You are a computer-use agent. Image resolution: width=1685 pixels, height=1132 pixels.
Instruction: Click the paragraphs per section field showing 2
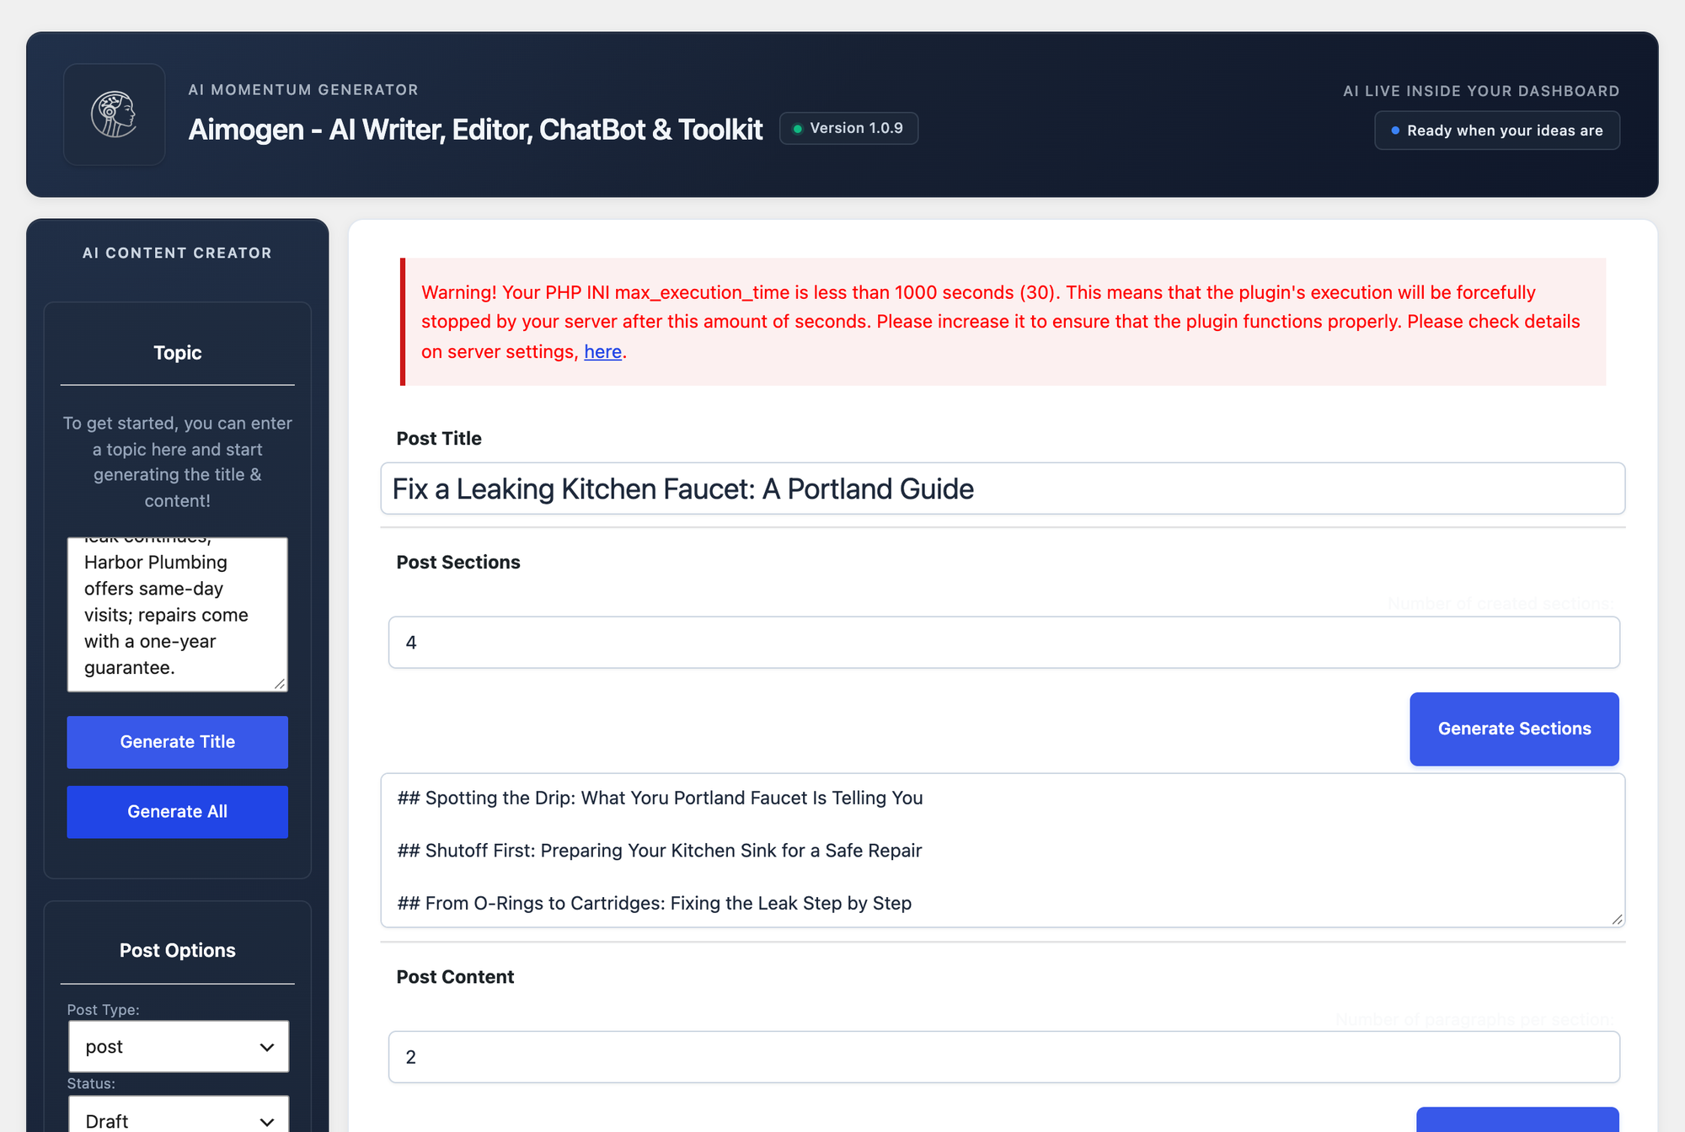(1003, 1057)
